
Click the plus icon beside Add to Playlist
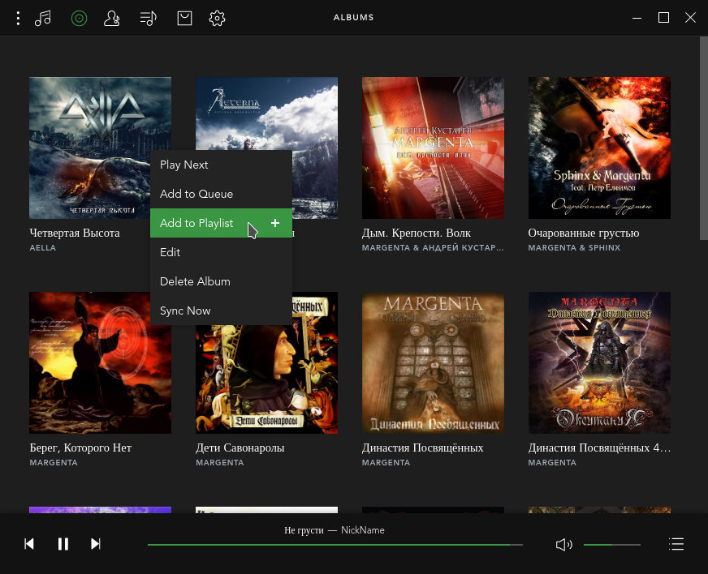pyautogui.click(x=275, y=223)
